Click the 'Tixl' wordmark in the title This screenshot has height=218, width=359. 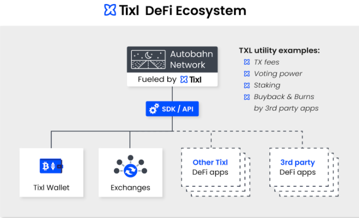[x=129, y=10]
